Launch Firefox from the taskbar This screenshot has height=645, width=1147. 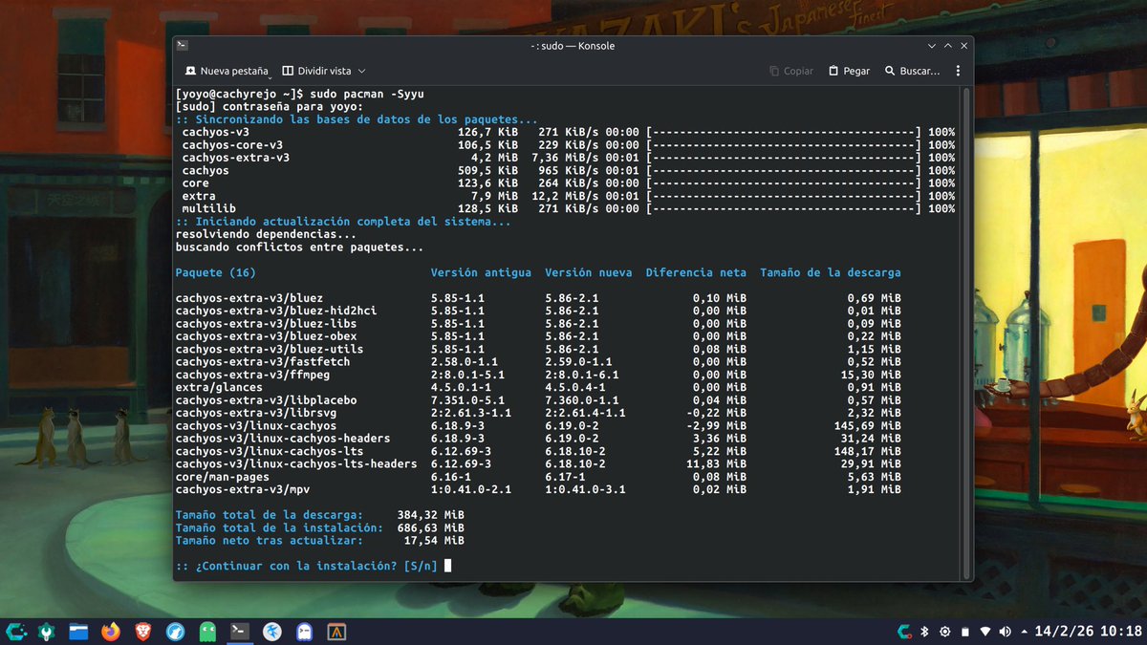[x=111, y=631]
